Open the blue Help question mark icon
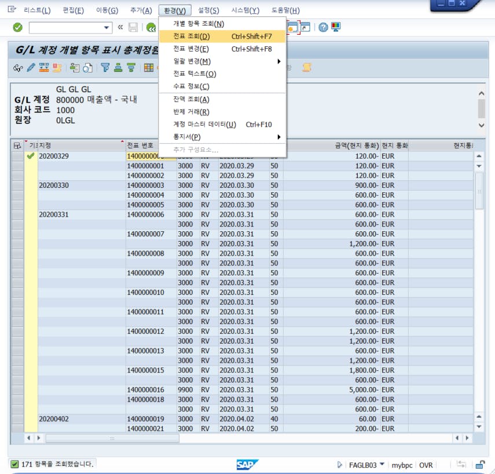Image resolution: width=495 pixels, height=474 pixels. click(323, 27)
